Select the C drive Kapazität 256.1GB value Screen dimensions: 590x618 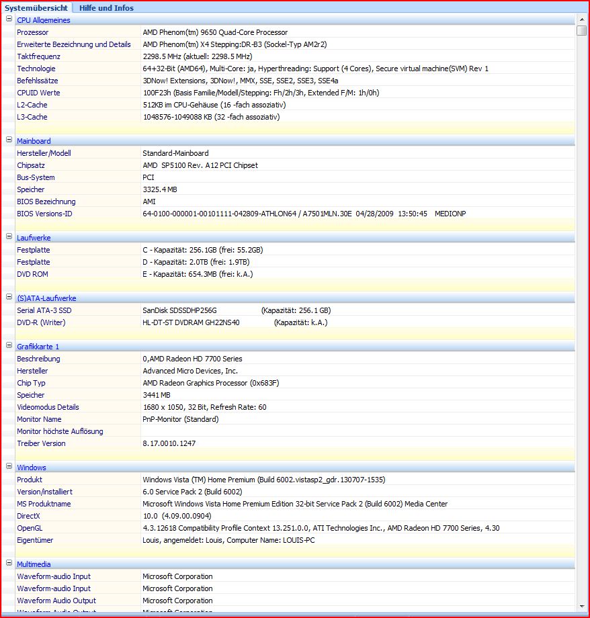coord(203,250)
